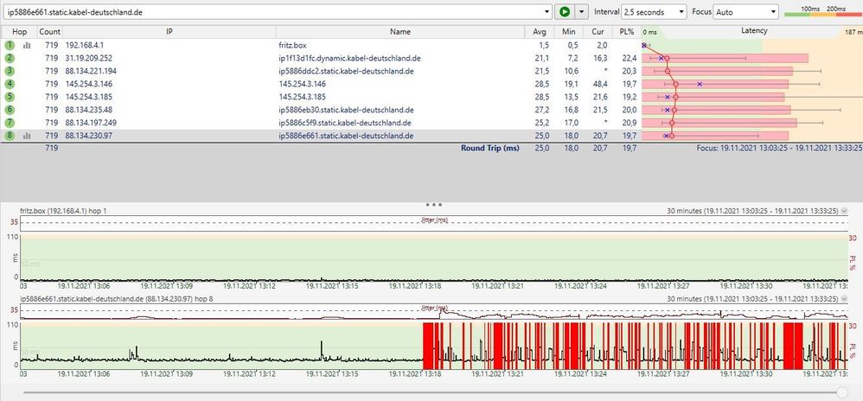Select the 88.134.221.194 hop 3 row
This screenshot has width=863, height=401.
click(x=91, y=71)
